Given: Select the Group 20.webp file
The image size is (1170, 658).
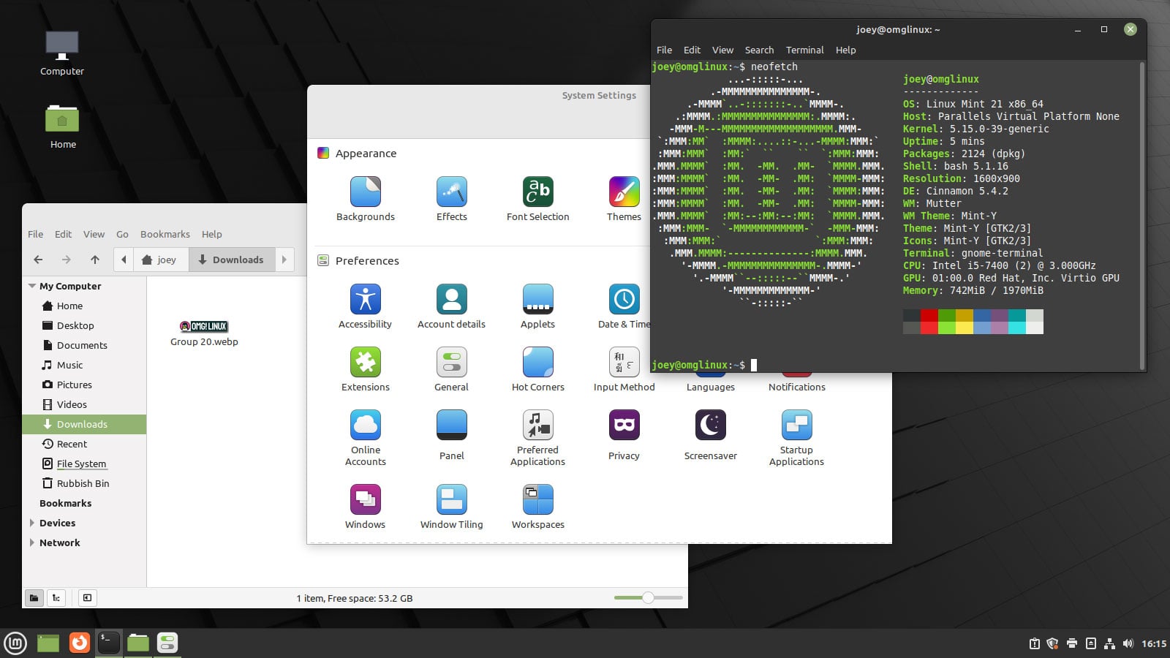Looking at the screenshot, I should pyautogui.click(x=204, y=326).
